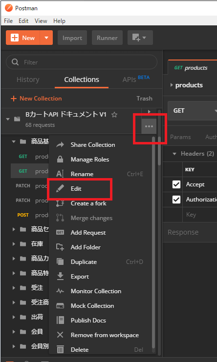Click the Filter search input field

pyautogui.click(x=82, y=62)
